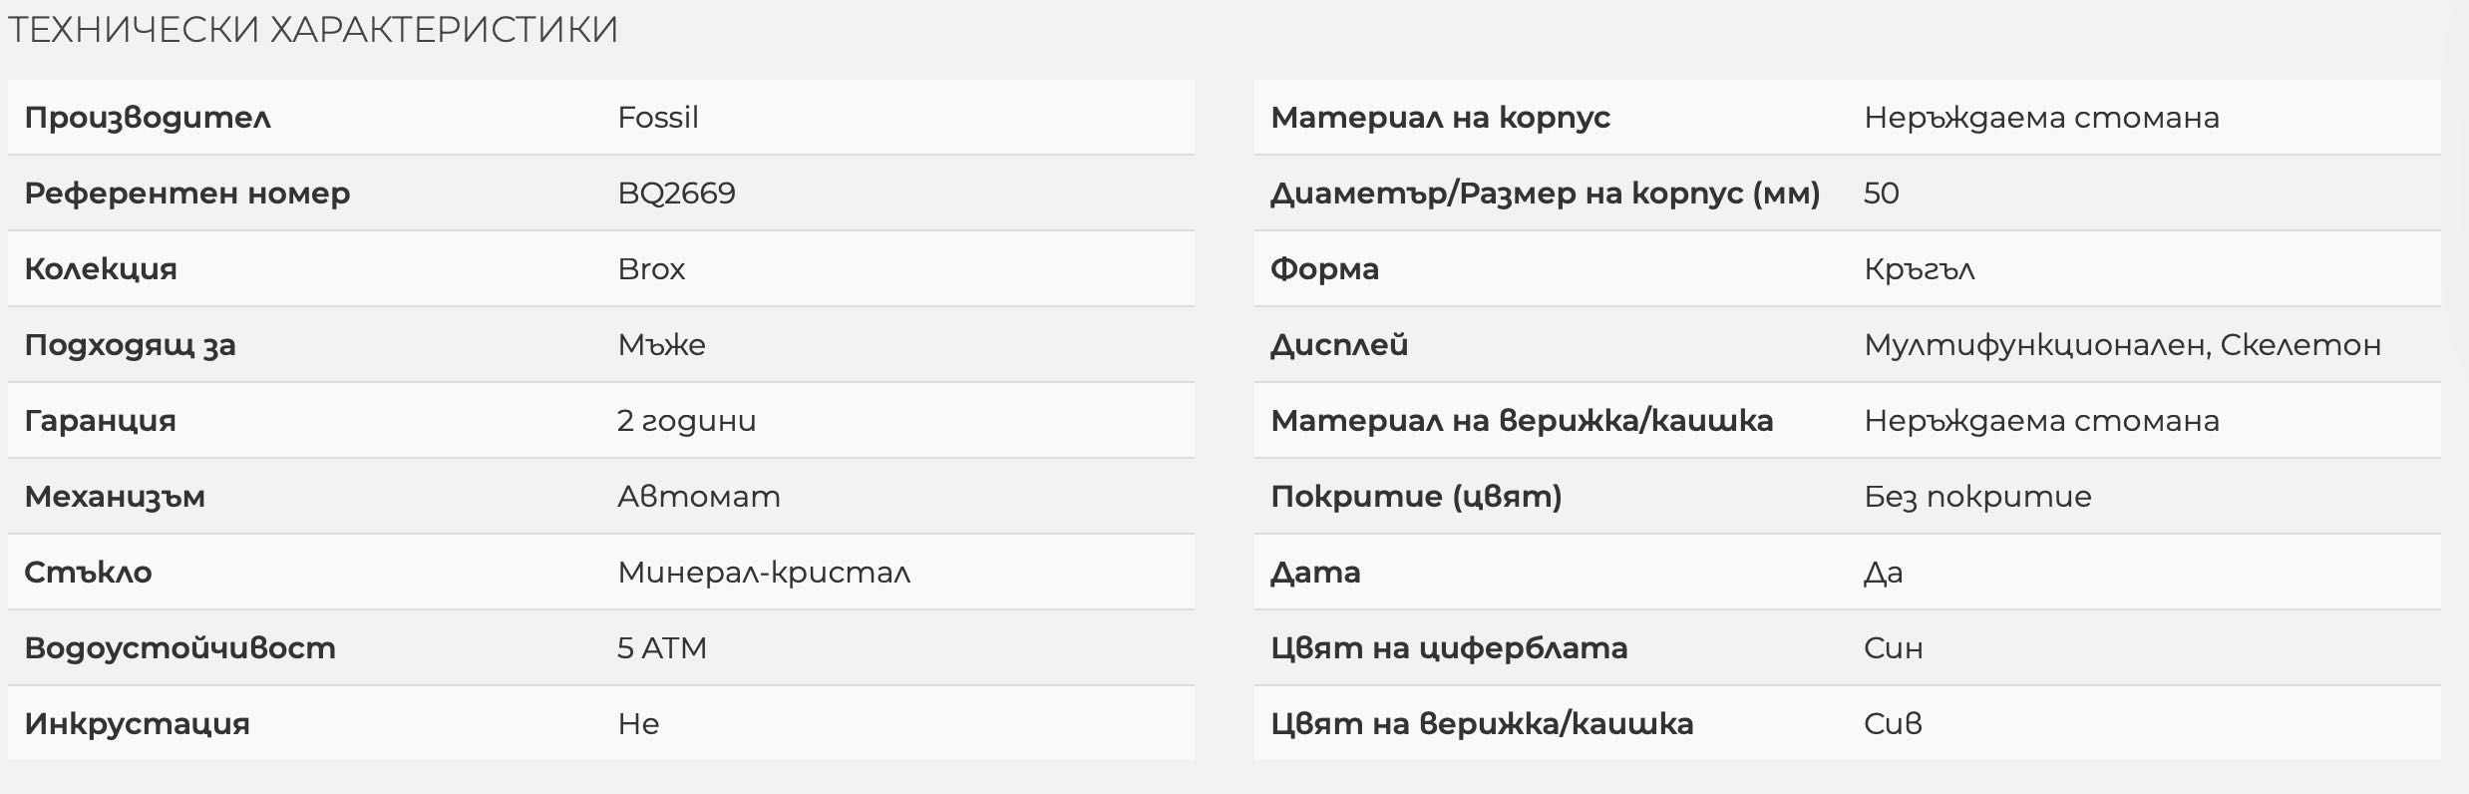Select the Fossil manufacturer value
2469x794 pixels.
point(658,118)
